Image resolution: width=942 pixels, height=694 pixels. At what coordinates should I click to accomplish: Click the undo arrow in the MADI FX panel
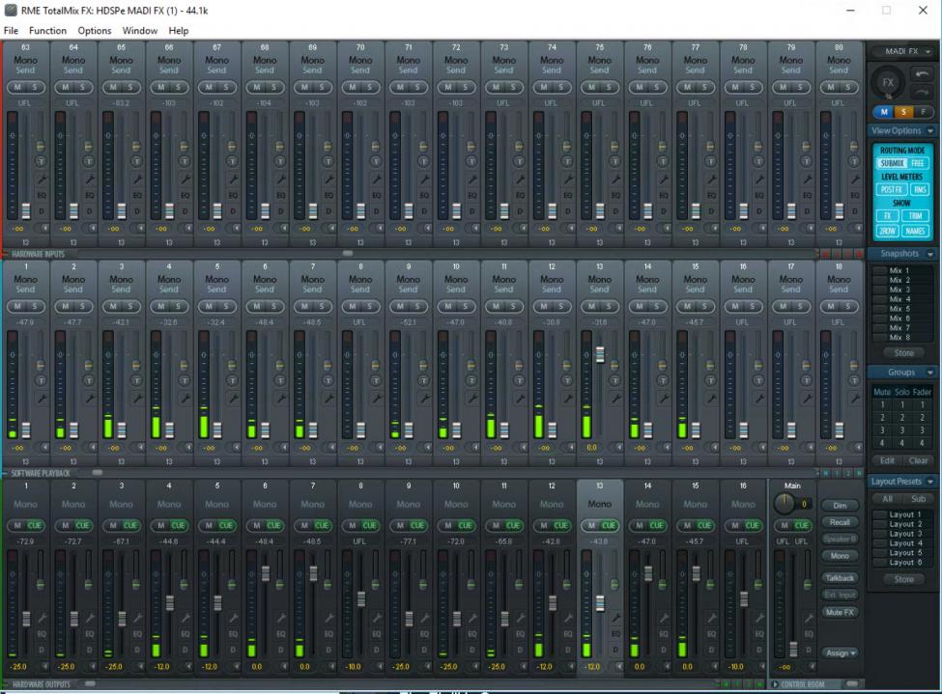(922, 74)
